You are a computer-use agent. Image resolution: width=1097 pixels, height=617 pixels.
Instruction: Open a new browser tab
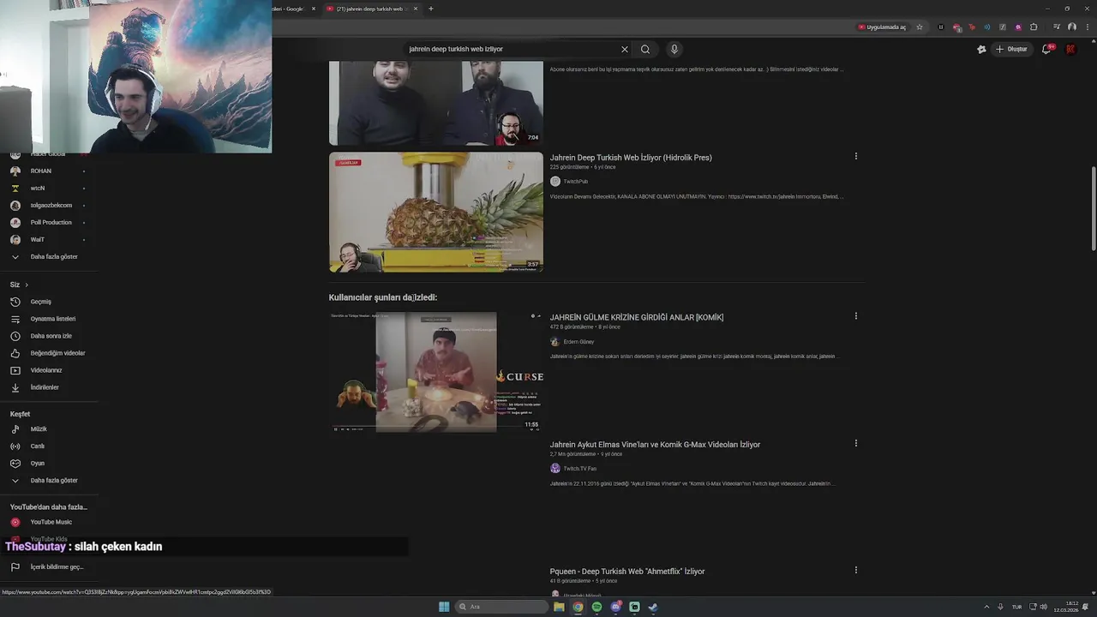click(x=430, y=9)
